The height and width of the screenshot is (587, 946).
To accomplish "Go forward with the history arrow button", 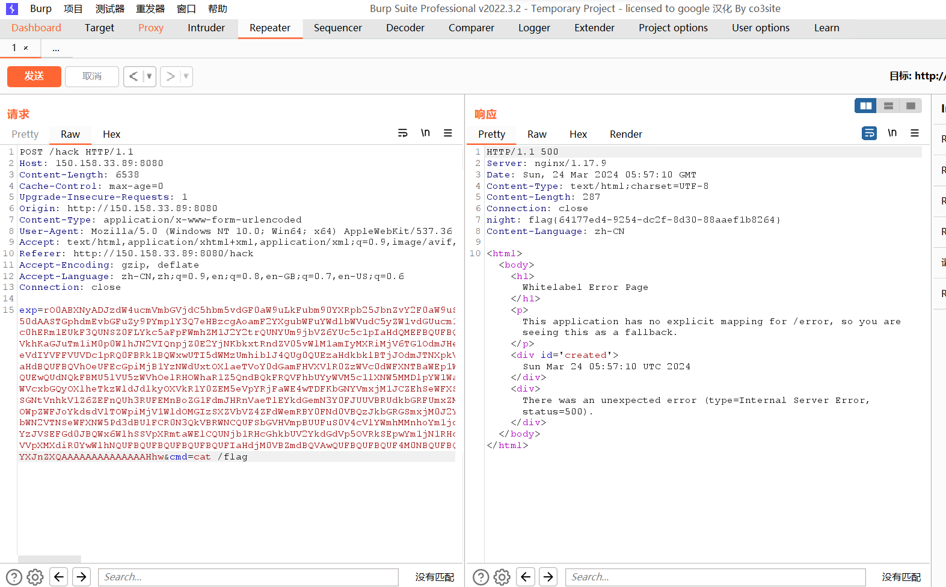I will [x=171, y=76].
